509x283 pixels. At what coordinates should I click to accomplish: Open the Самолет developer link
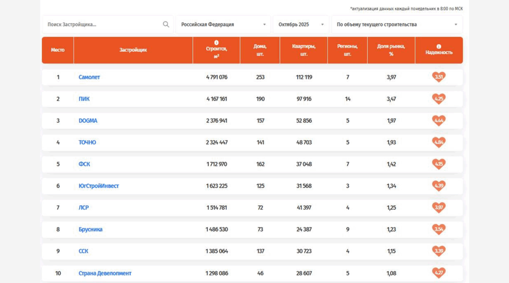[x=89, y=77]
